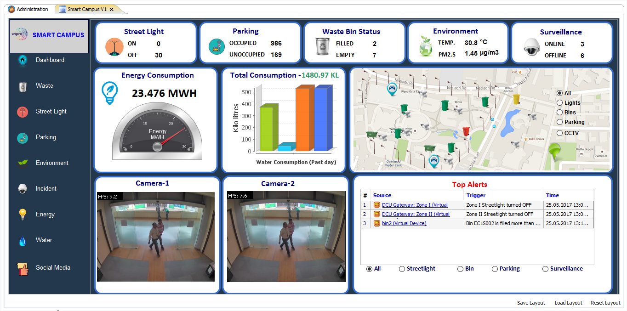
Task: Open the Incident camera sidebar icon
Action: (23, 189)
